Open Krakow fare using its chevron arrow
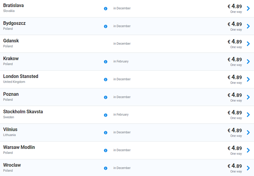 coord(248,62)
